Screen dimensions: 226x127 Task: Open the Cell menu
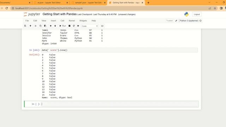62,21
